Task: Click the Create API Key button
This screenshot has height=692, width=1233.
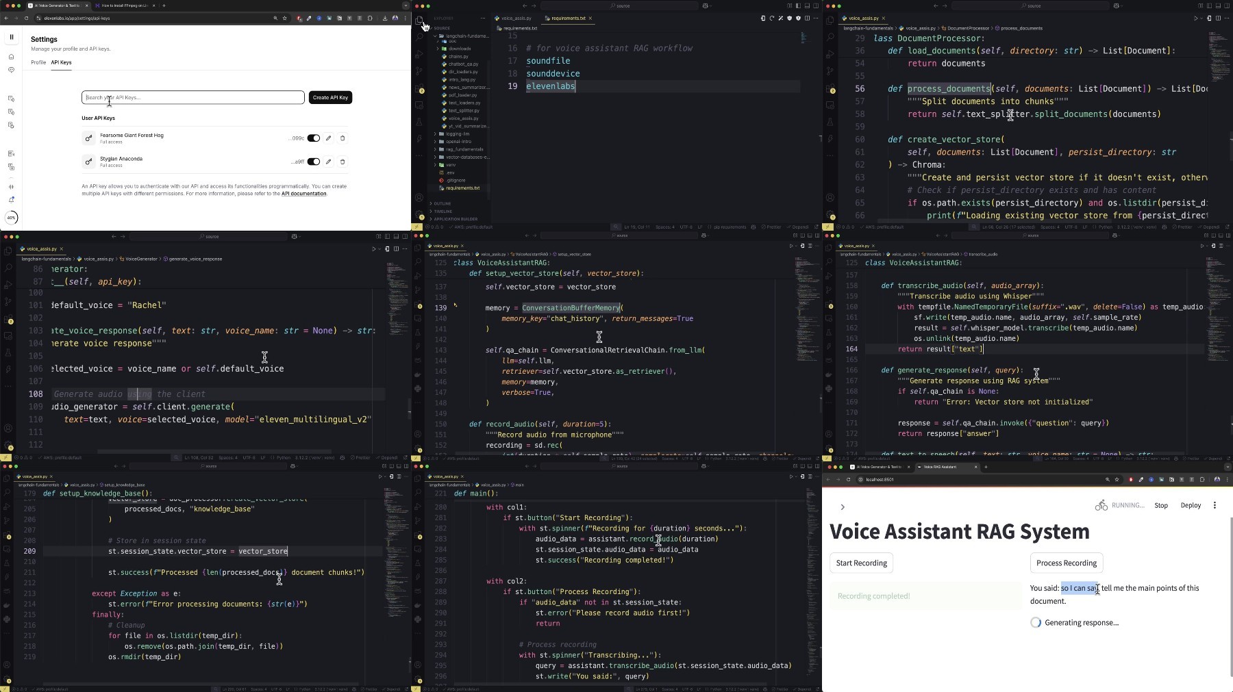Action: (330, 97)
